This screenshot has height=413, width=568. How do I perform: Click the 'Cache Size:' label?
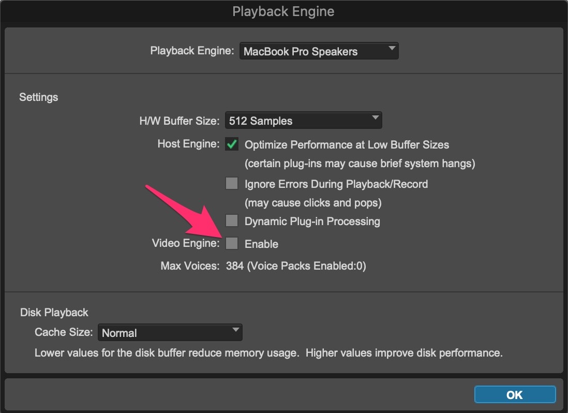[64, 332]
